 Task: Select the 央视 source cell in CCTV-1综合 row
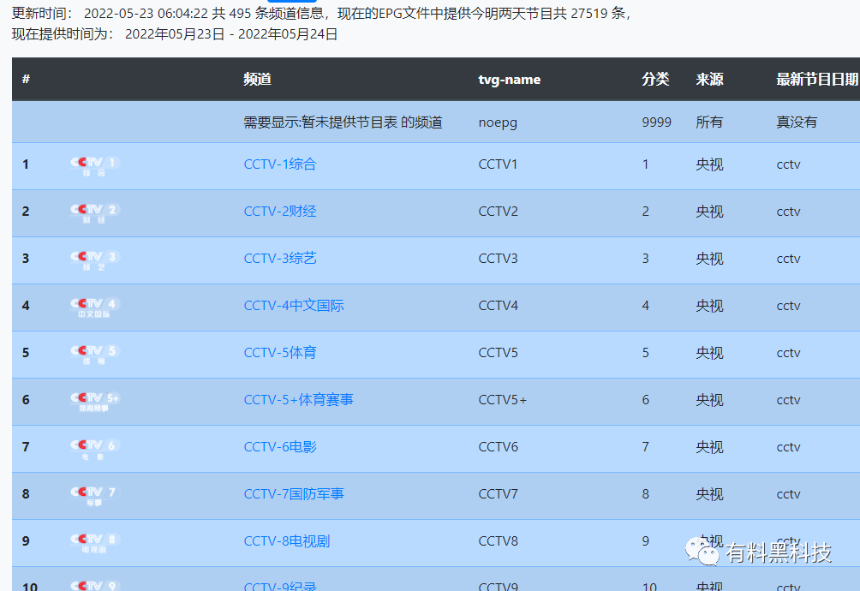[709, 164]
